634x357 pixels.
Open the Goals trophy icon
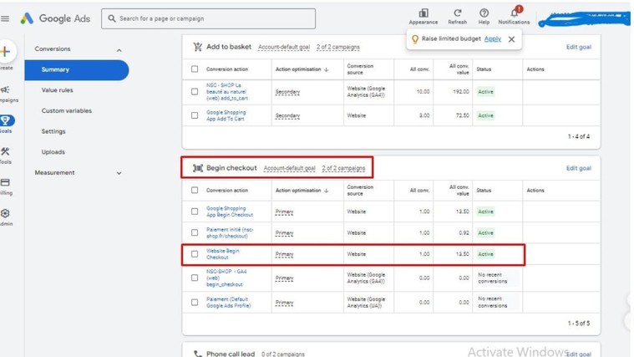(6, 120)
